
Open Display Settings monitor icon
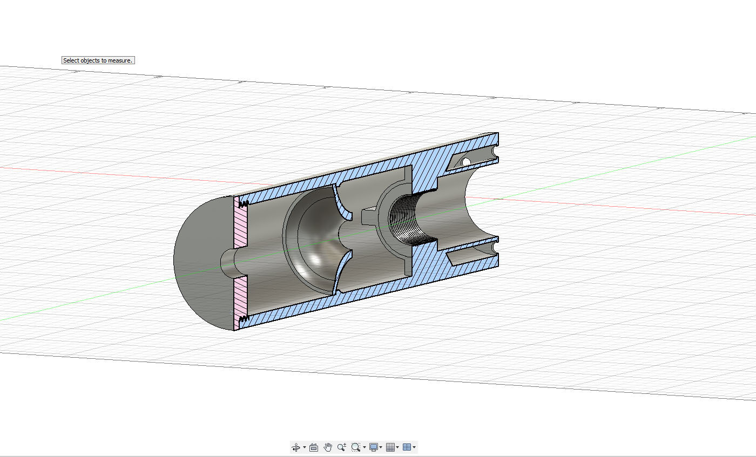coord(374,447)
